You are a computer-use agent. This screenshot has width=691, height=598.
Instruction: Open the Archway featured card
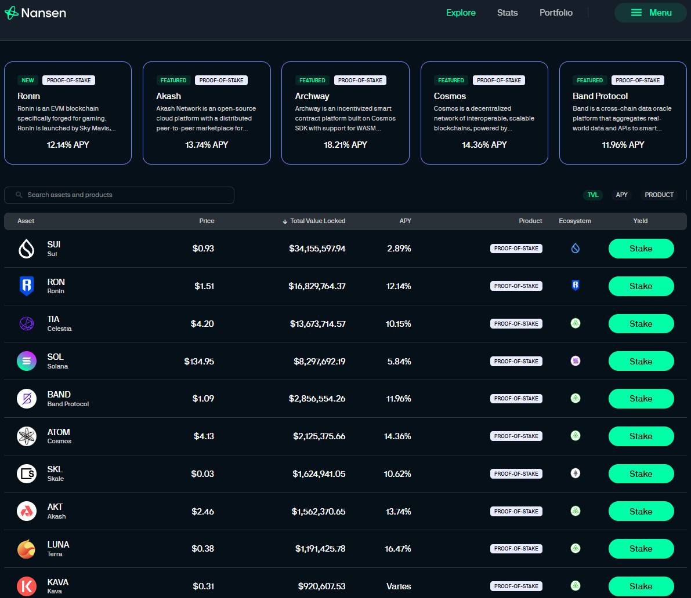(x=346, y=113)
